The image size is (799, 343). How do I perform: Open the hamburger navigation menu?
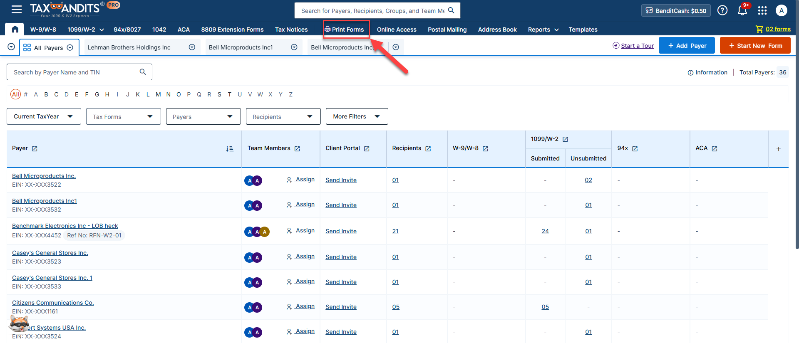click(17, 10)
